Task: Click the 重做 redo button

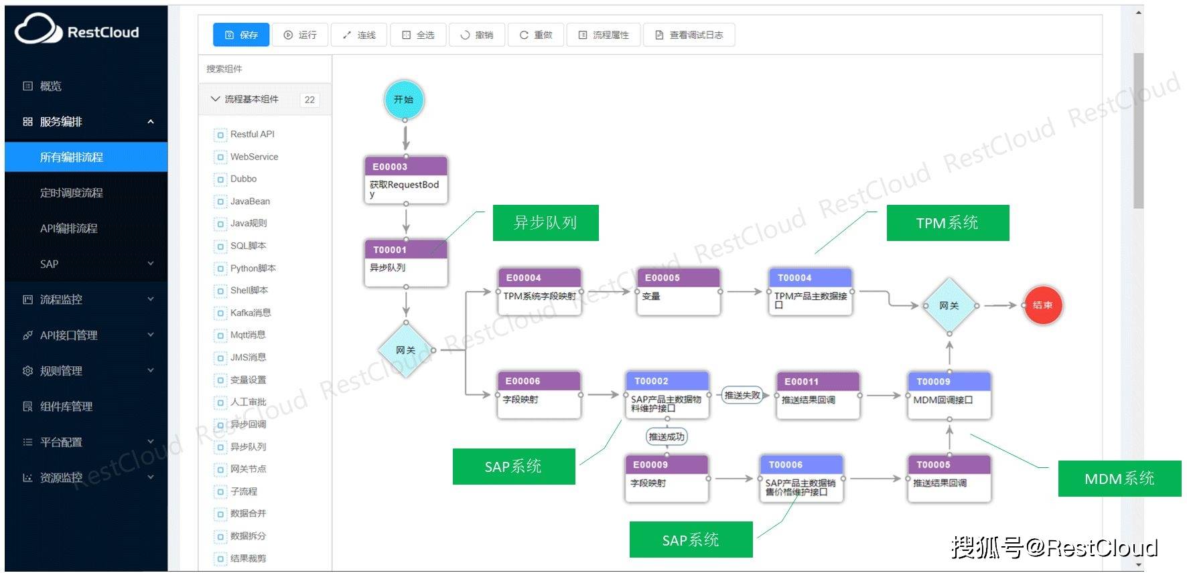Action: (536, 35)
